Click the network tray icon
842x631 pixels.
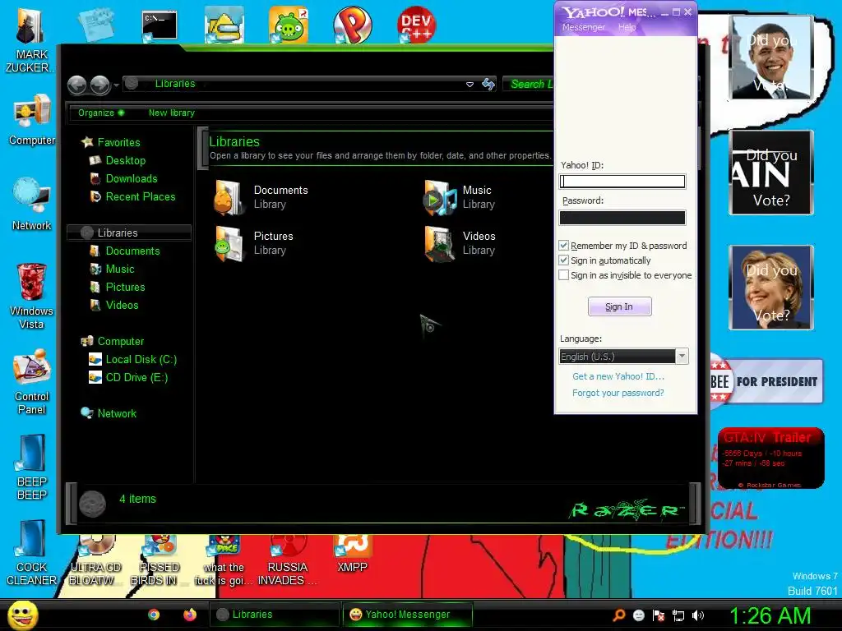pos(678,615)
